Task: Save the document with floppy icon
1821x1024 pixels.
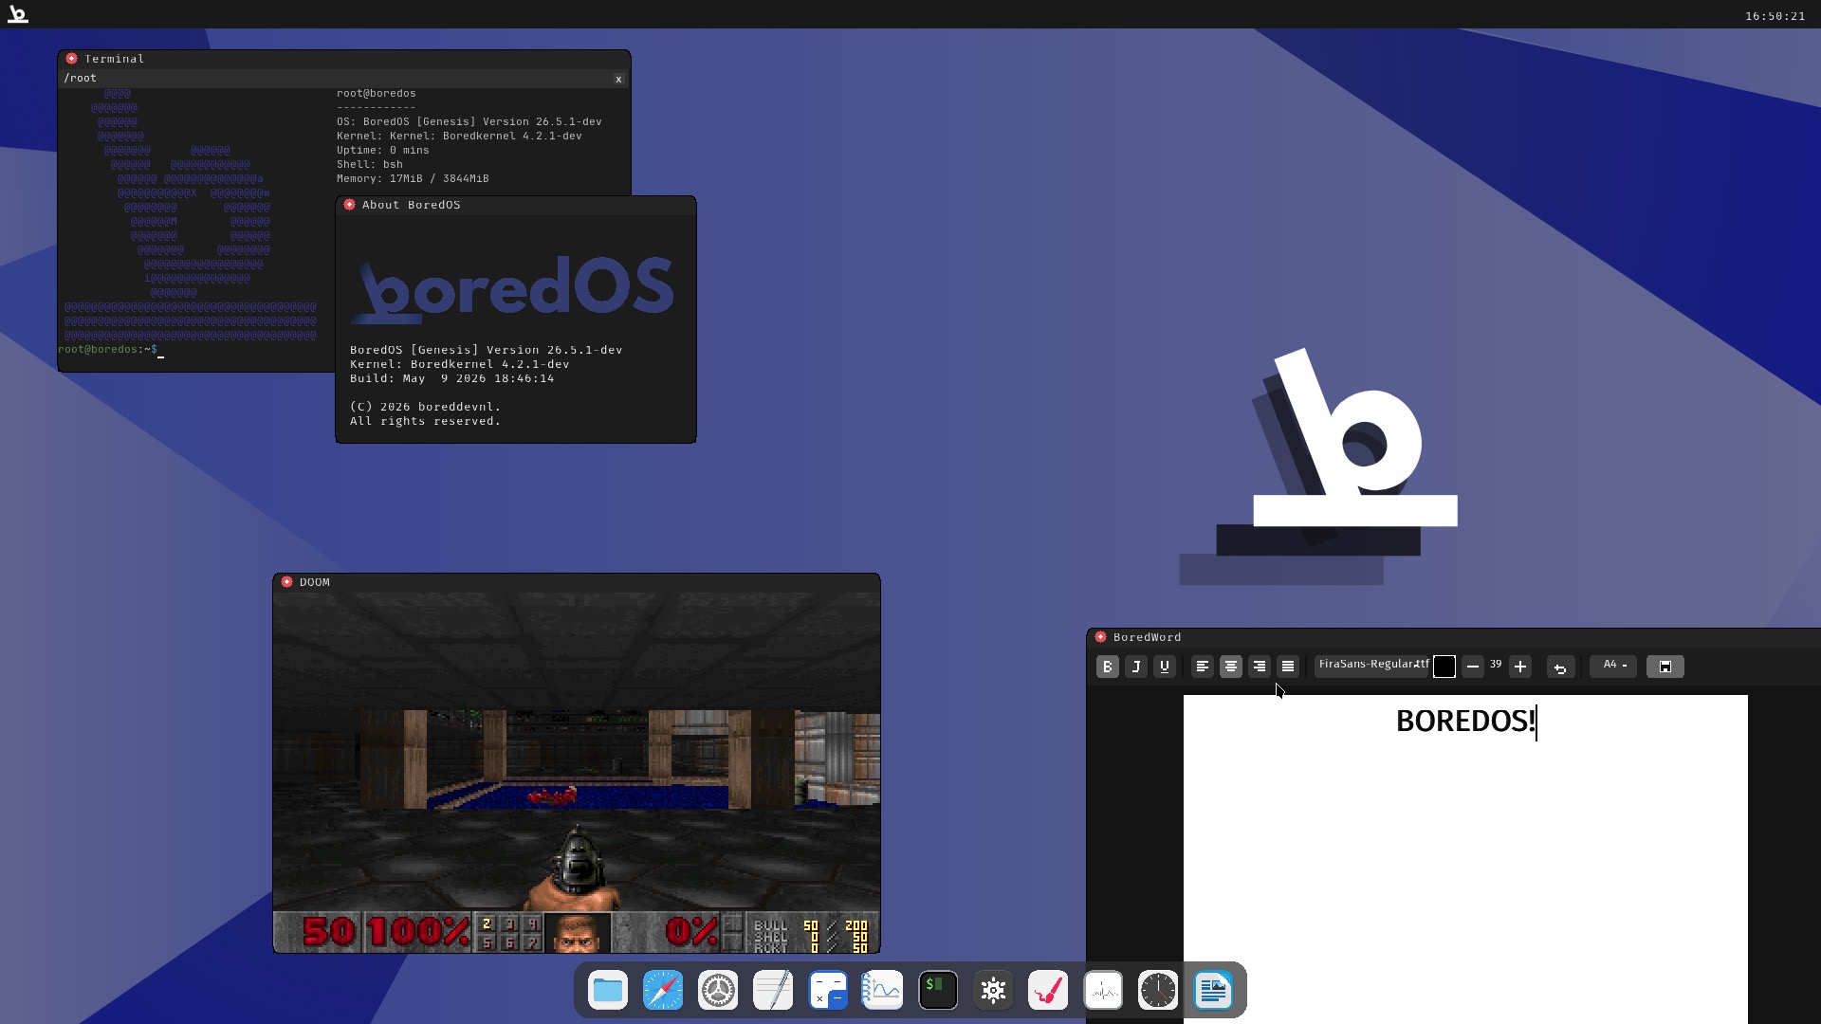Action: coord(1665,667)
